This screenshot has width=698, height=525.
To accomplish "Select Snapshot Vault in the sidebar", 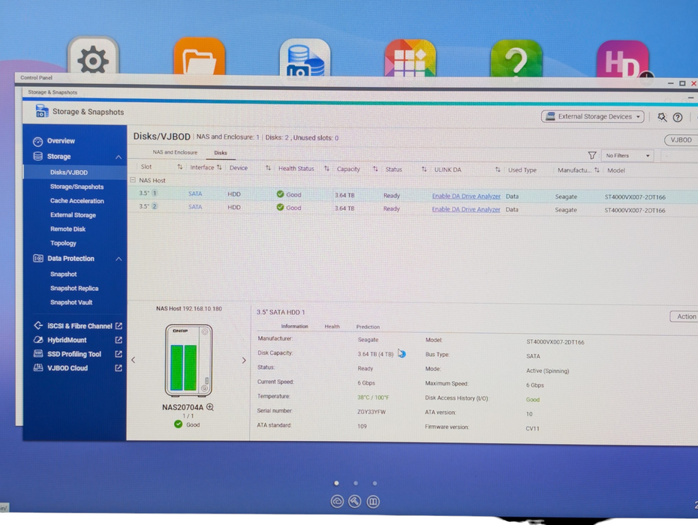I will [x=71, y=302].
